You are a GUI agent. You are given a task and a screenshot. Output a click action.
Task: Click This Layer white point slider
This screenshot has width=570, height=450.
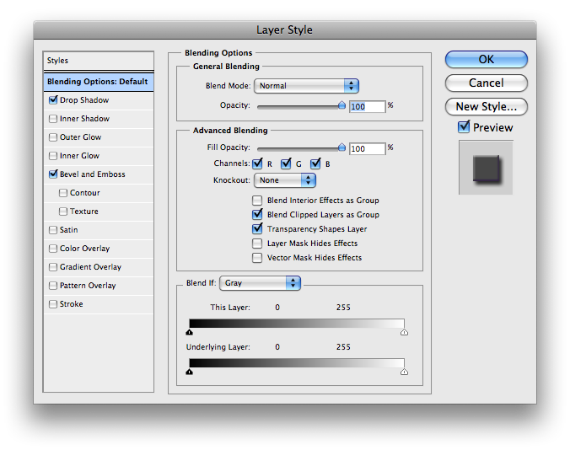click(404, 332)
